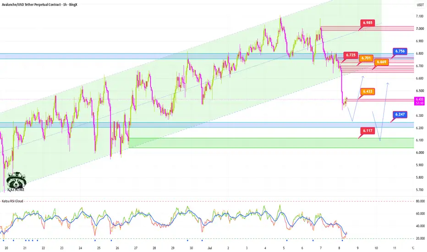The height and width of the screenshot is (252, 427).
Task: Click date 20 on the time axis
Action: coord(6,248)
